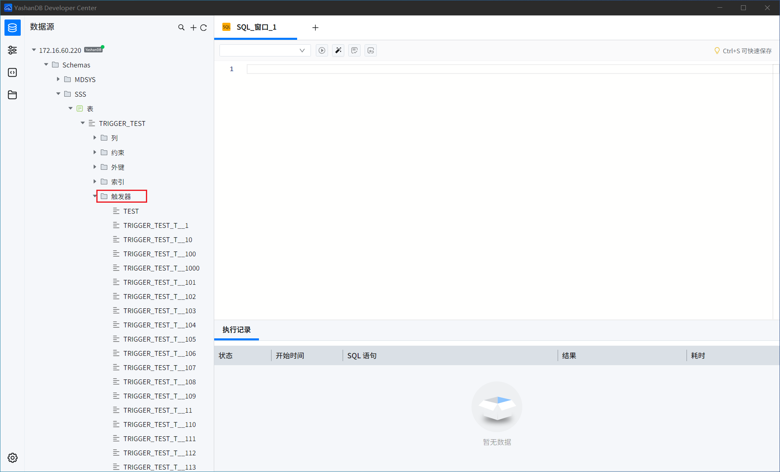Refresh the data source tree

(x=204, y=28)
